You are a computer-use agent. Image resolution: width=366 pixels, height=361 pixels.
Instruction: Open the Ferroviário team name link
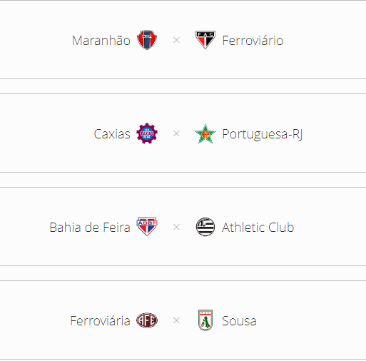point(253,40)
